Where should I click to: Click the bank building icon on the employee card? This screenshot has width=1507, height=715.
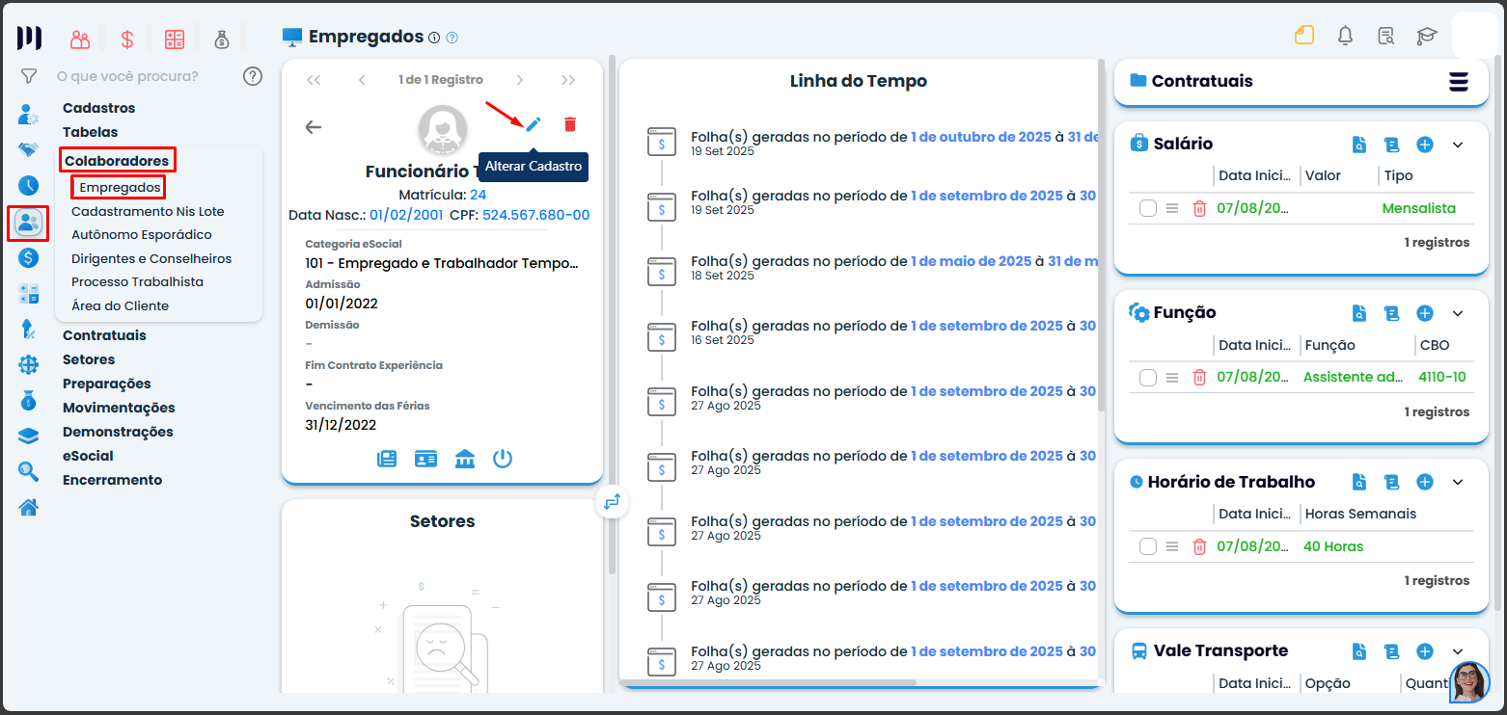click(x=464, y=459)
